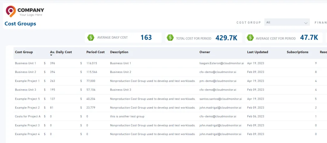The image size is (327, 143).
Task: Select the Average Daily Cost card showing 163
Action: [123, 38]
